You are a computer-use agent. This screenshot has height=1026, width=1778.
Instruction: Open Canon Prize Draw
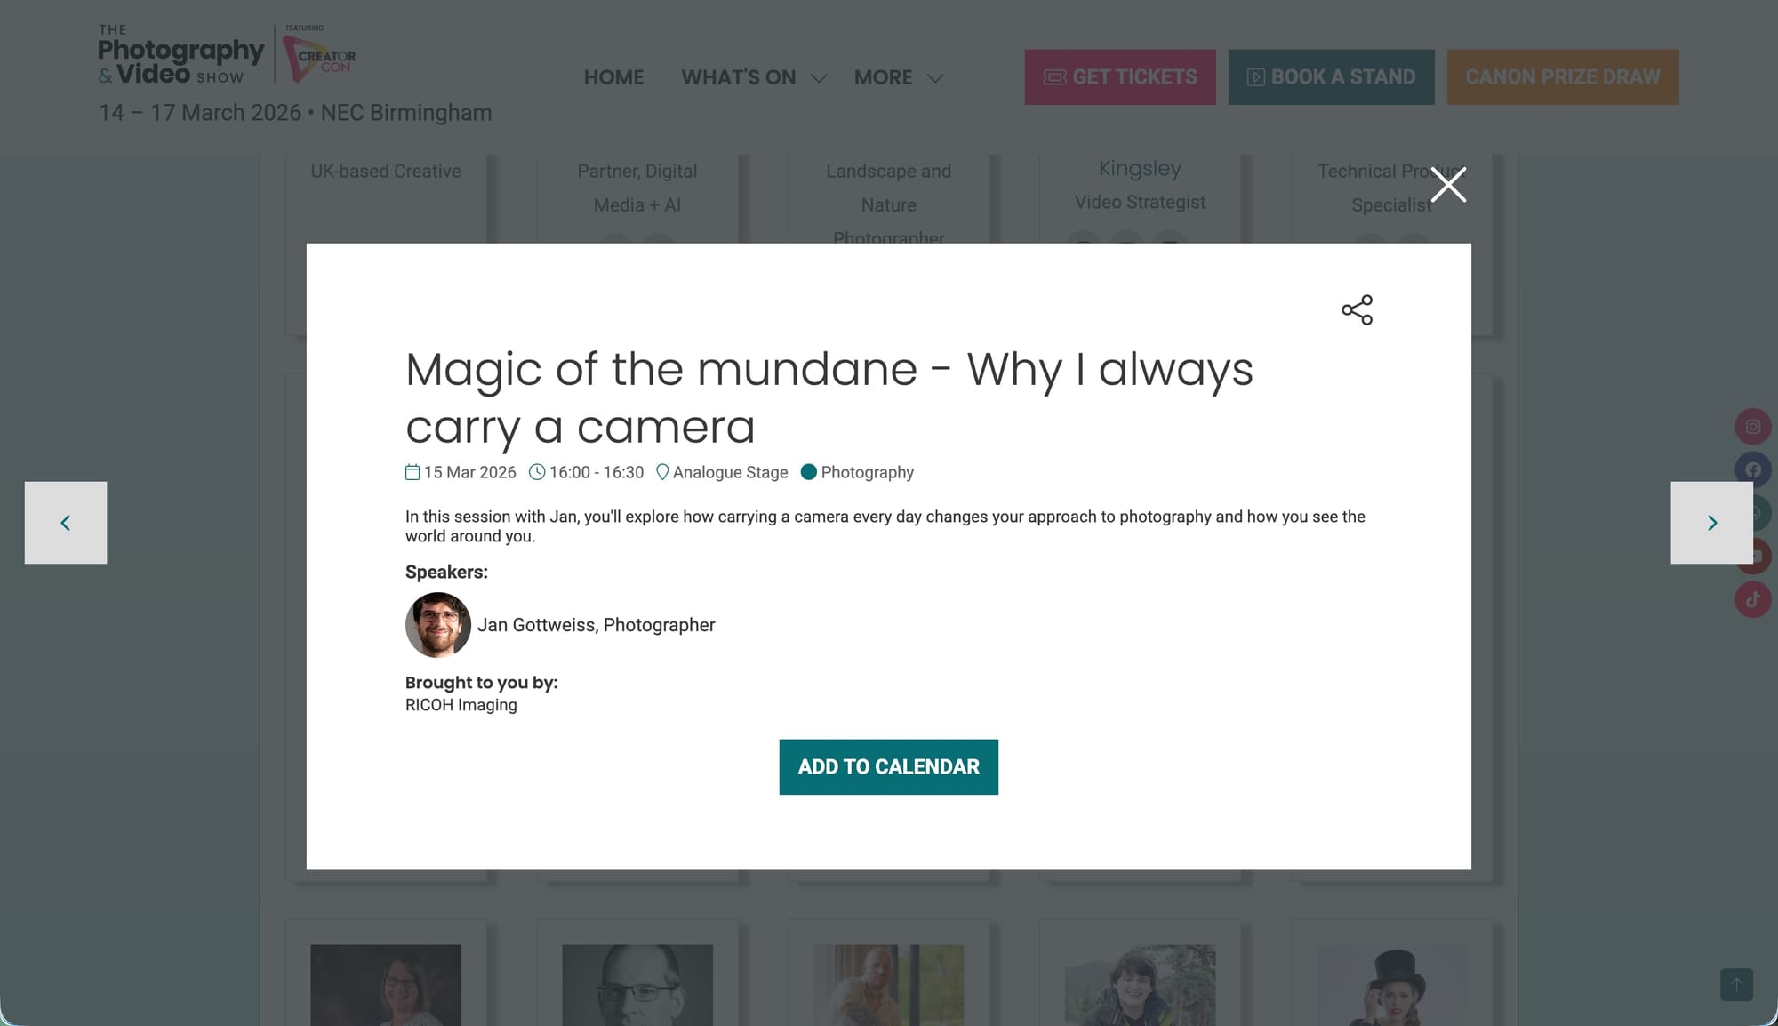coord(1563,77)
